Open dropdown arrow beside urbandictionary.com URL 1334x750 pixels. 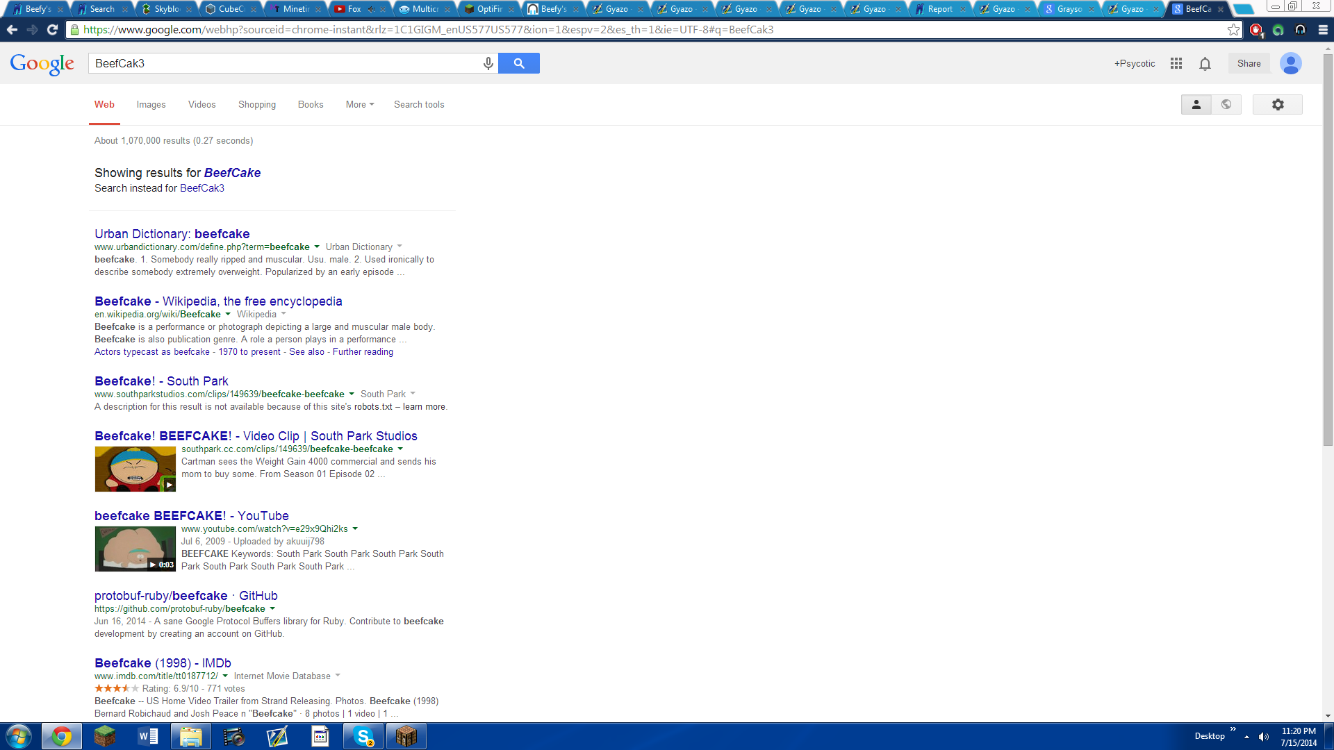click(x=317, y=247)
